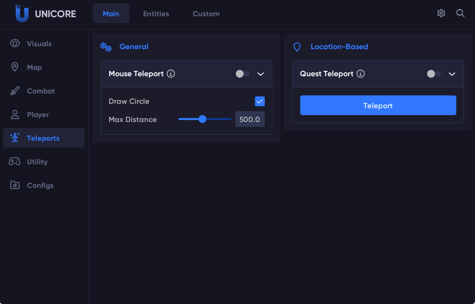Open the Player section in sidebar
Viewport: 475px width, 304px height.
(38, 115)
